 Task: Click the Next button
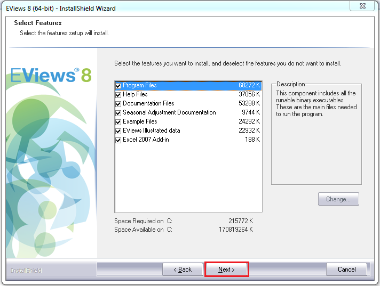tap(226, 269)
